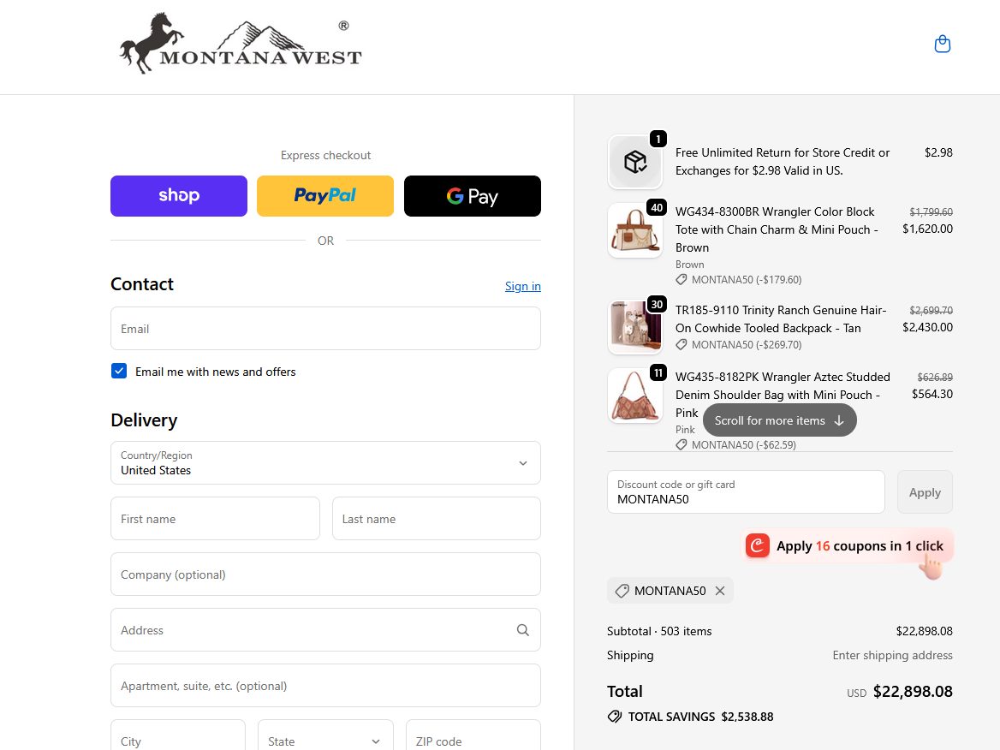Open the pink Aztec Shoulder Bag thumbnail
Viewport: 1000px width, 750px height.
[635, 396]
